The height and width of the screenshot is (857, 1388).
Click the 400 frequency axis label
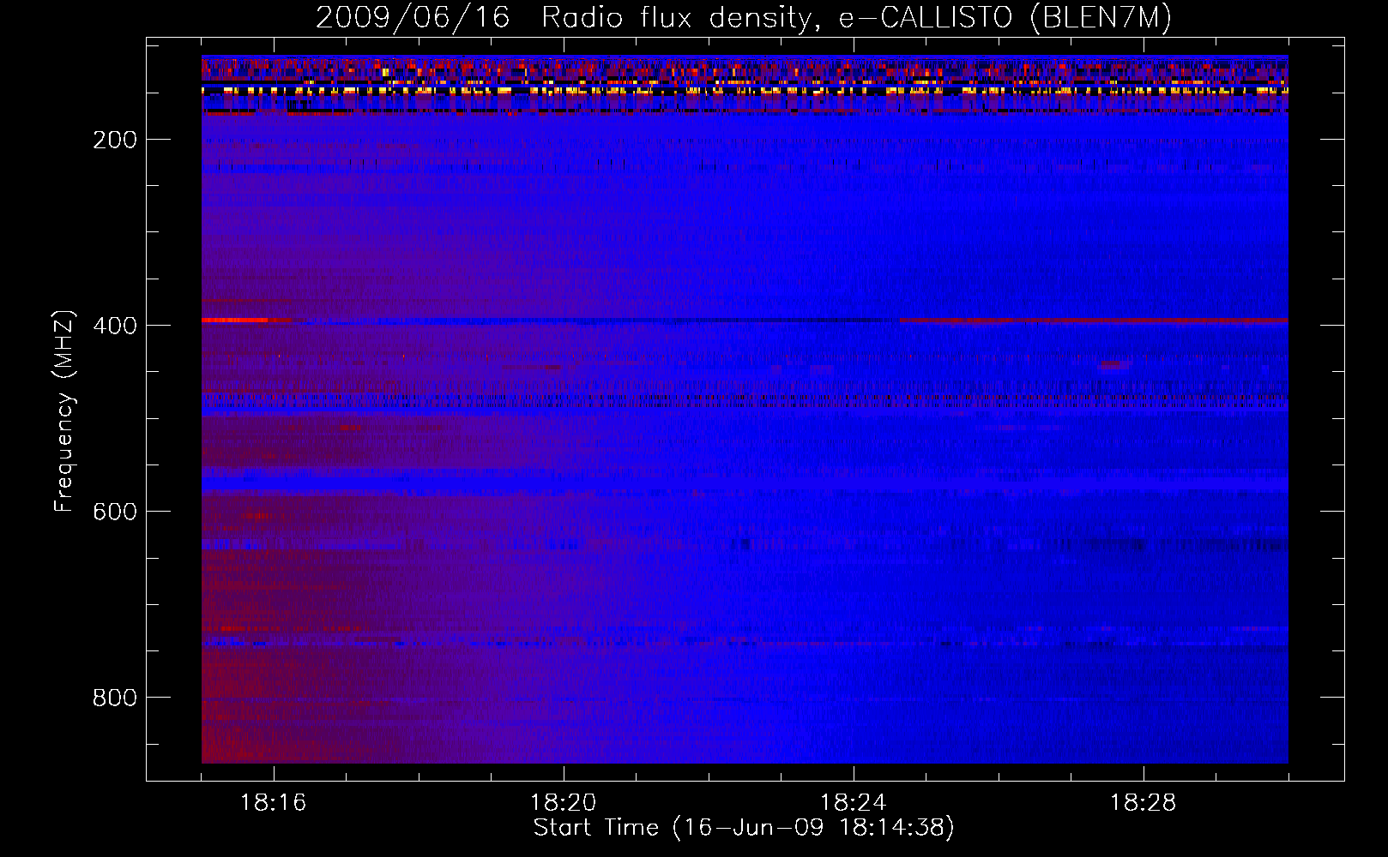pyautogui.click(x=115, y=326)
